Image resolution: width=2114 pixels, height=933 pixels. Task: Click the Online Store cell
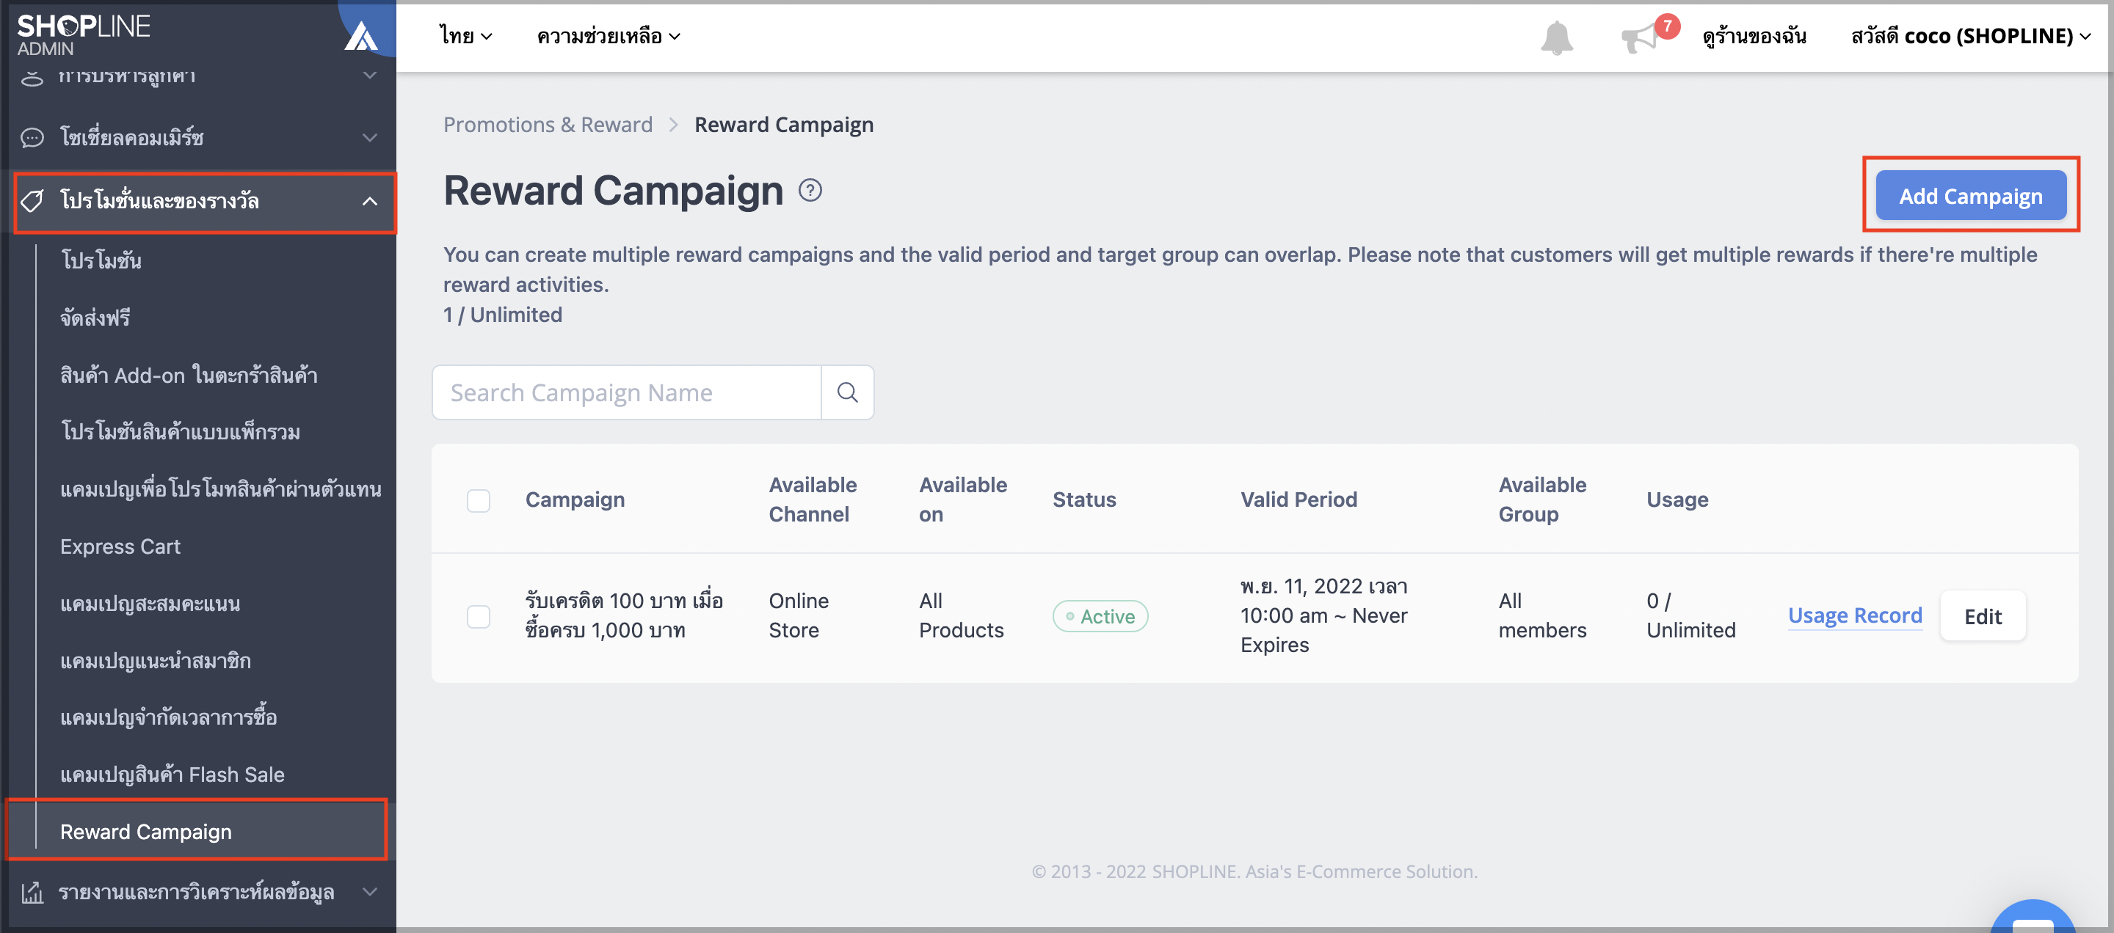pyautogui.click(x=799, y=615)
